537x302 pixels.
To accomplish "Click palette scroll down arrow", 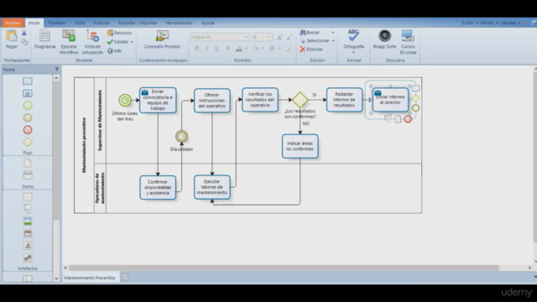I will [x=56, y=279].
